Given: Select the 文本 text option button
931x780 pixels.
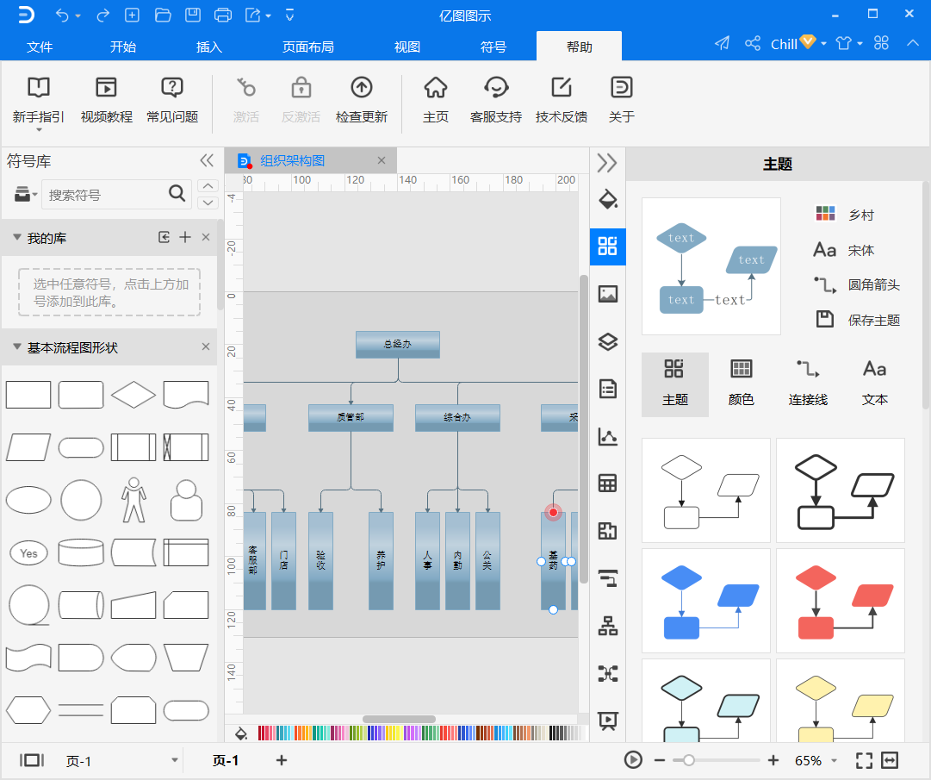Looking at the screenshot, I should click(875, 384).
